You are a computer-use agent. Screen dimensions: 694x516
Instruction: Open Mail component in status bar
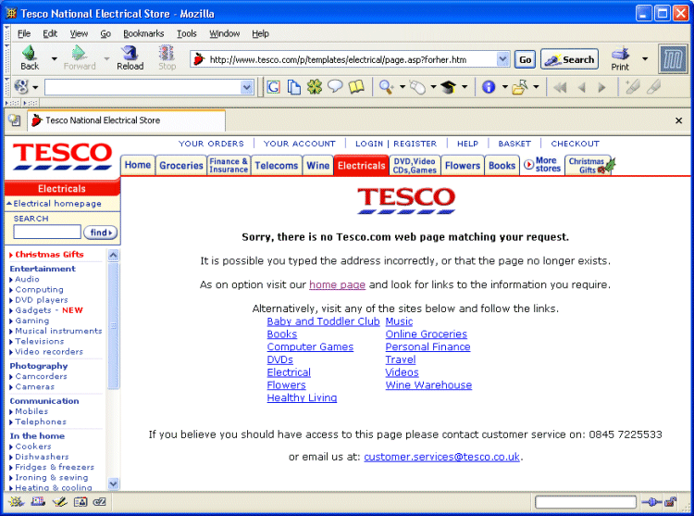pos(38,502)
